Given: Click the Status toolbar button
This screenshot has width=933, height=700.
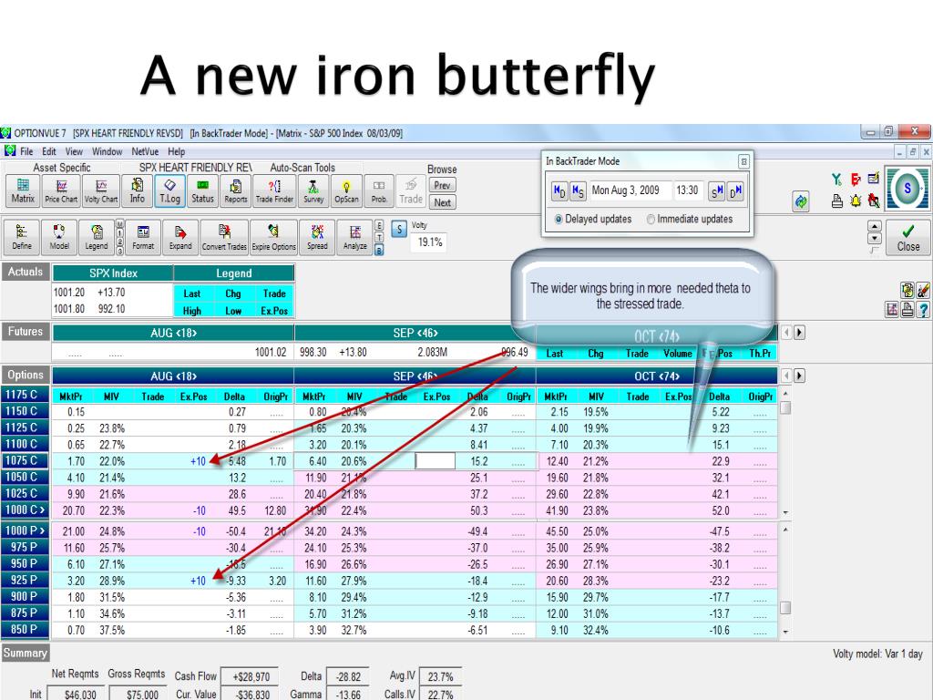Looking at the screenshot, I should [x=202, y=191].
